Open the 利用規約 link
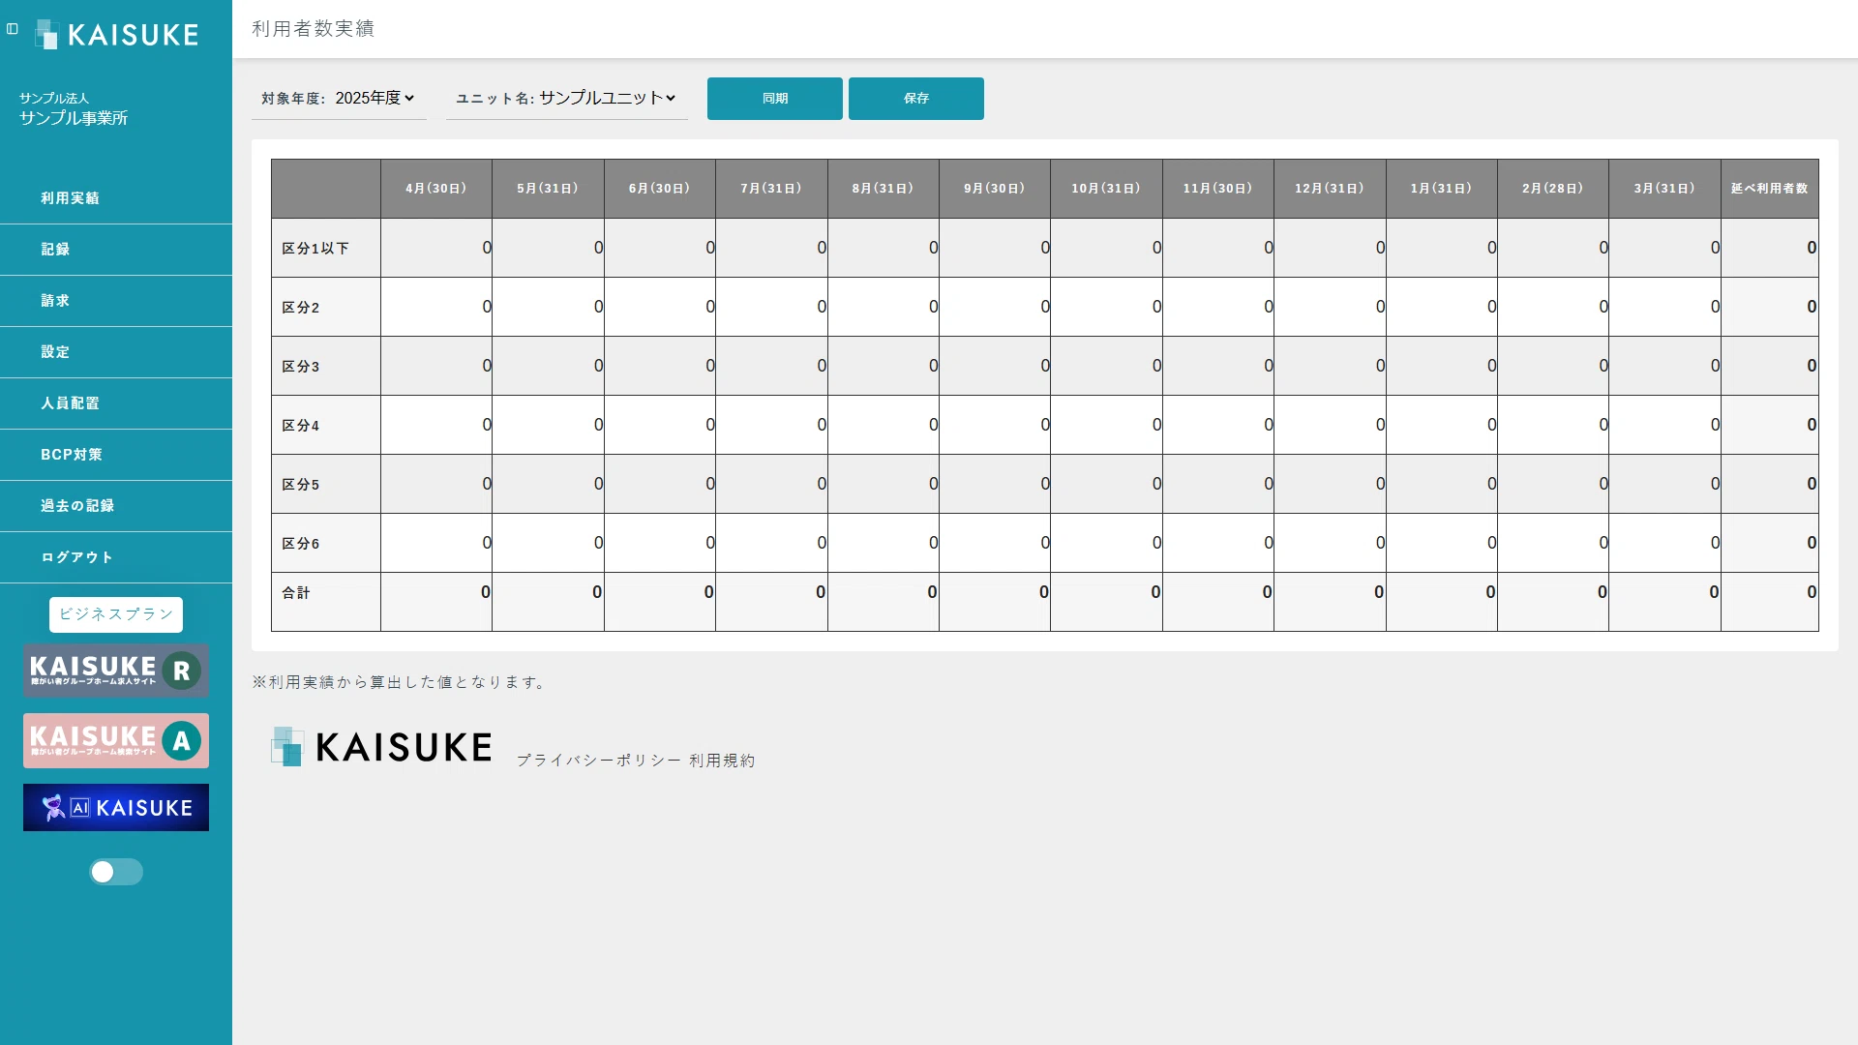The height and width of the screenshot is (1045, 1858). click(722, 761)
